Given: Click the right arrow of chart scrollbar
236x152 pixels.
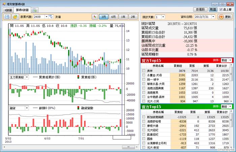Looking at the screenshot, I should (x=137, y=147).
